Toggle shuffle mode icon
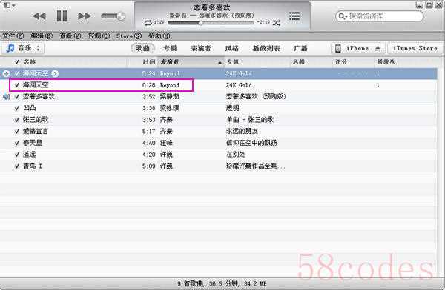This screenshot has height=290, width=445. pyautogui.click(x=277, y=23)
